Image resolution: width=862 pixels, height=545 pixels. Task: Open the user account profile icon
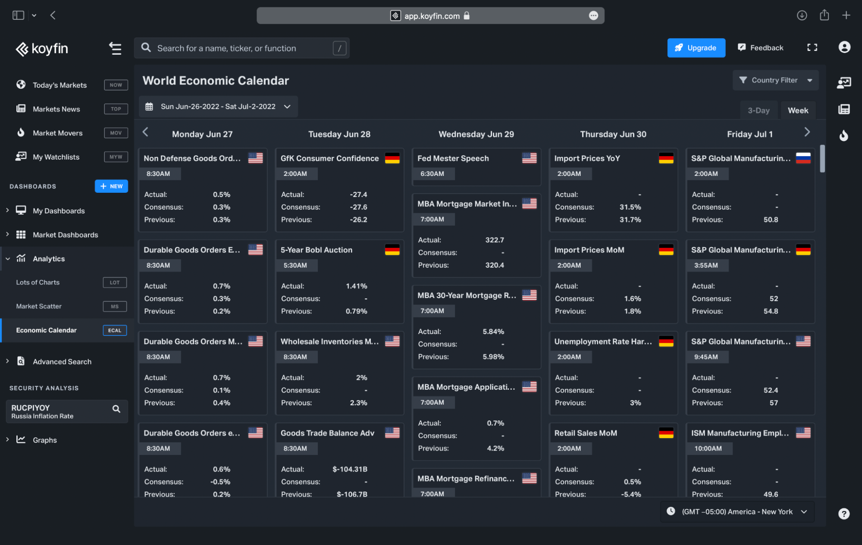tap(844, 47)
